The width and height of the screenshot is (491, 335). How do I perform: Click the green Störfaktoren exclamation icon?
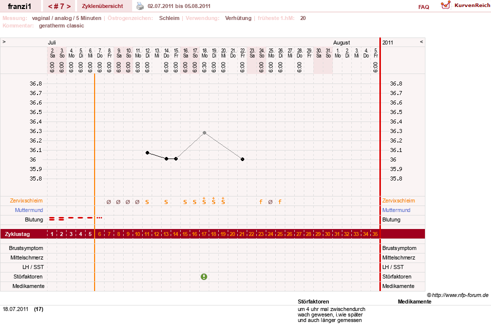tap(204, 276)
